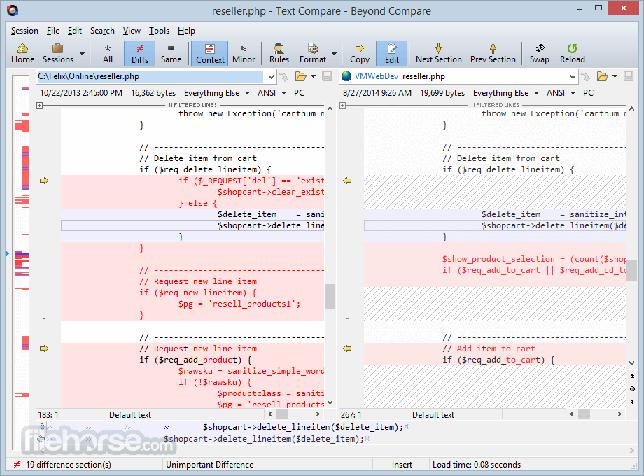Image resolution: width=644 pixels, height=476 pixels.
Task: Expand the left file path history dropdown
Action: (x=271, y=77)
